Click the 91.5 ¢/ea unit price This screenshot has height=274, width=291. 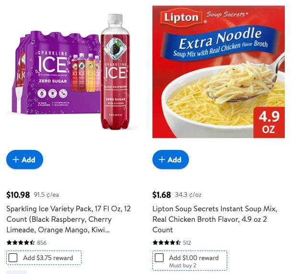46,194
